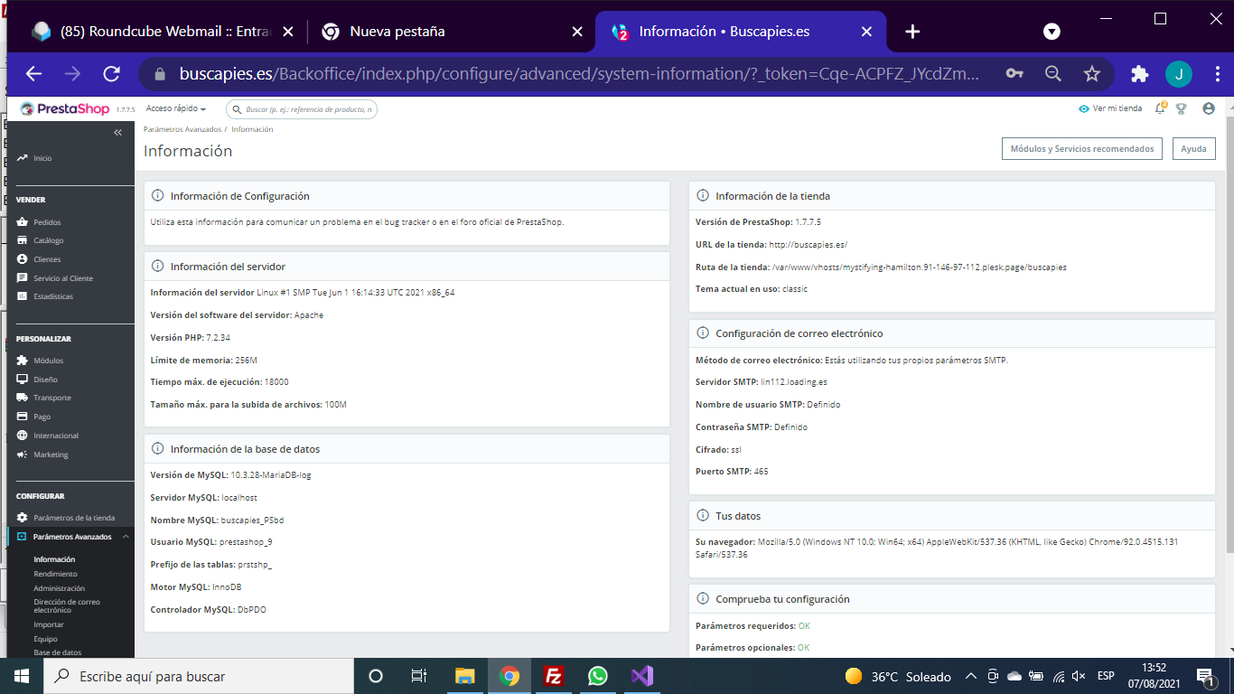Click Módulos y Servicios recomendados button
The height and width of the screenshot is (694, 1234).
(x=1082, y=149)
